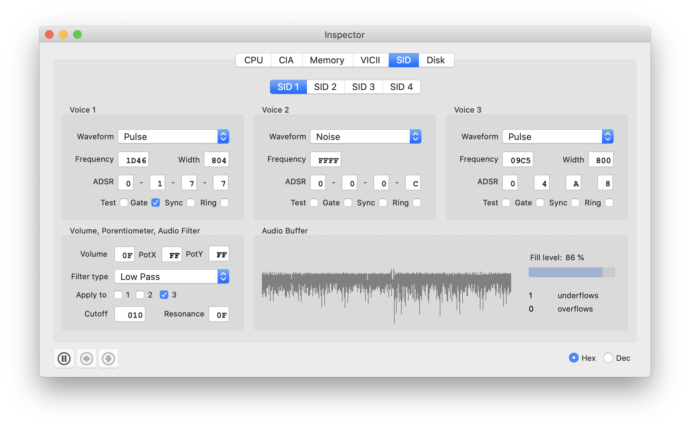Click the step over down-arrow button
The image size is (690, 429).
(108, 359)
